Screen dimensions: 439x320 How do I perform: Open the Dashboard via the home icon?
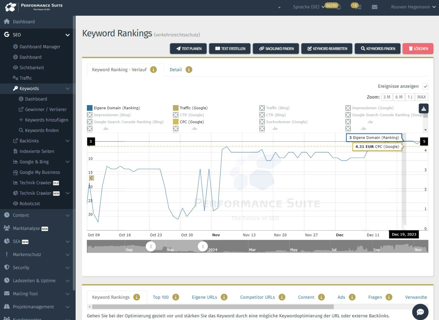click(6, 21)
